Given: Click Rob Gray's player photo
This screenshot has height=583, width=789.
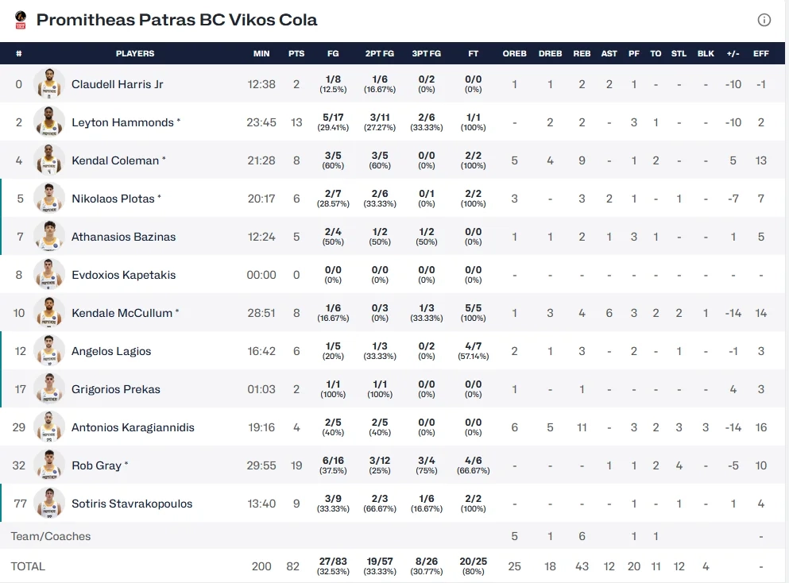Looking at the screenshot, I should coord(49,465).
